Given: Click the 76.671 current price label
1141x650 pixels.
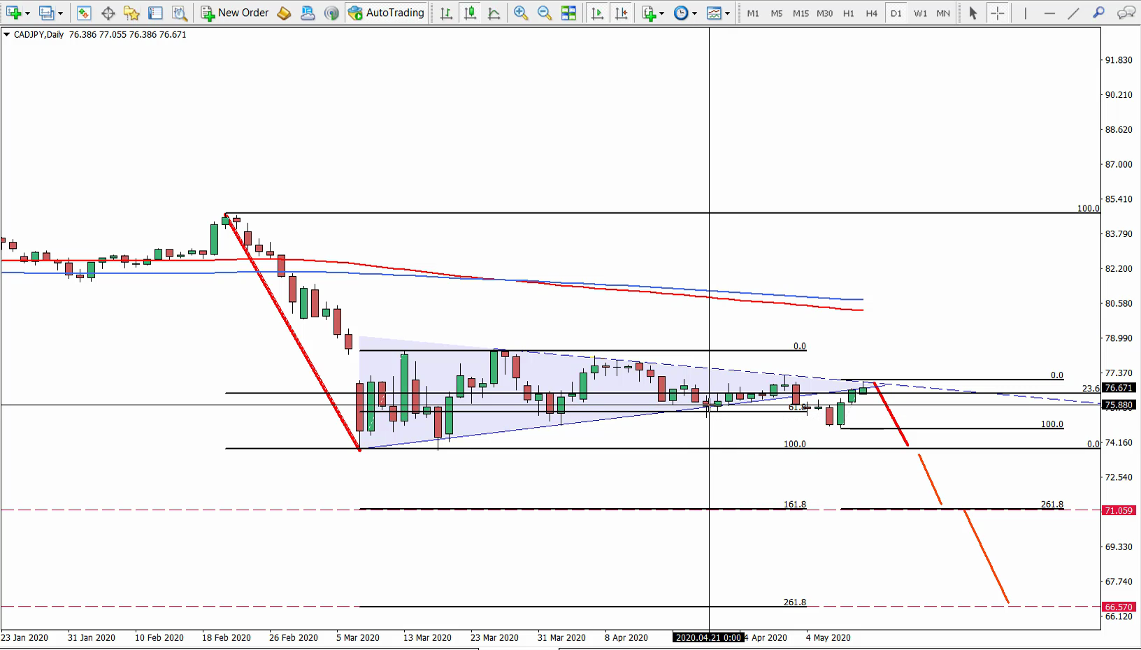Looking at the screenshot, I should [1119, 388].
